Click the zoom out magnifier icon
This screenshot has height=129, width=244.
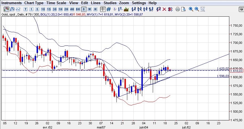(197, 9)
